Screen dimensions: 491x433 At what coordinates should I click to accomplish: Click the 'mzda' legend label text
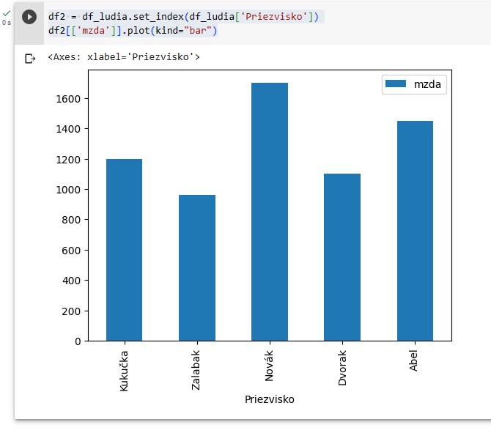click(x=428, y=84)
